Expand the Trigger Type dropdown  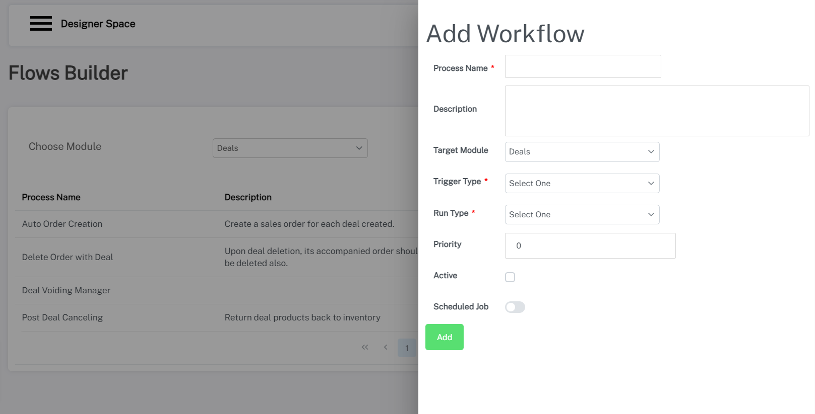pos(582,184)
